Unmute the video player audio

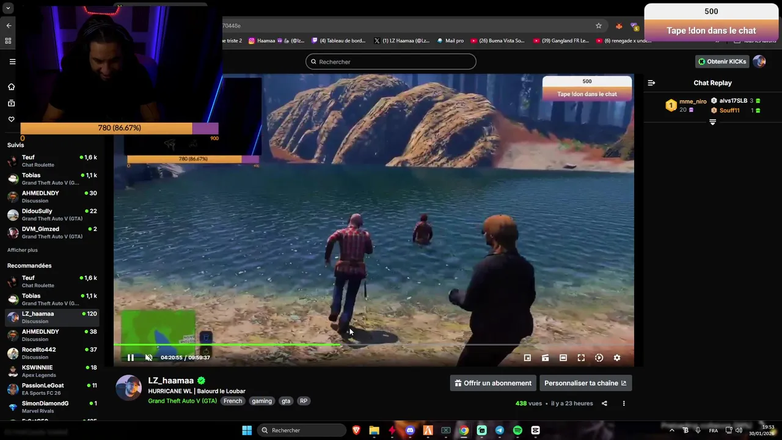click(148, 358)
